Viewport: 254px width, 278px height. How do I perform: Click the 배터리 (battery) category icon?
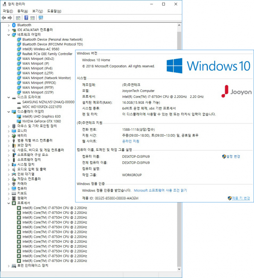click(14, 135)
